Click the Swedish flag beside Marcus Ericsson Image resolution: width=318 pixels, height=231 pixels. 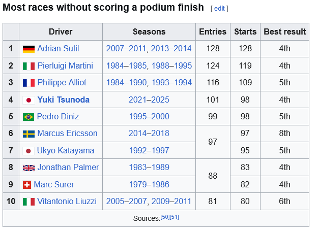pos(28,134)
